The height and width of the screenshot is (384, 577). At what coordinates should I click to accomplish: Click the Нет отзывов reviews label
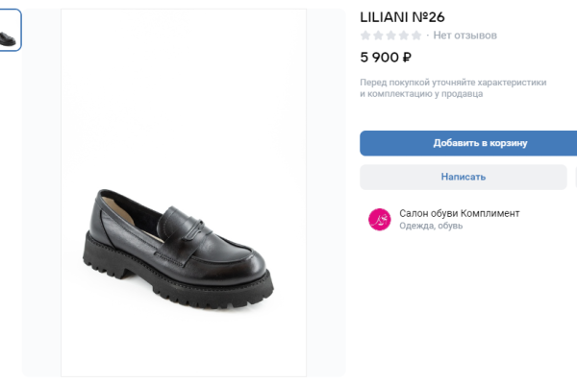pyautogui.click(x=464, y=36)
